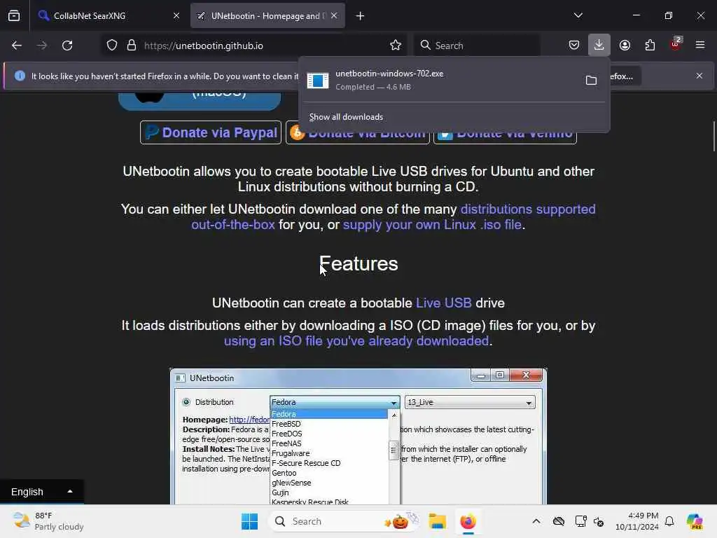Close the CollabNet SearXNG tab
Viewport: 717px width, 538px height.
point(176,15)
